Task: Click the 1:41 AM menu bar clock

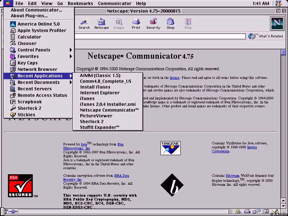Action: 261,4
